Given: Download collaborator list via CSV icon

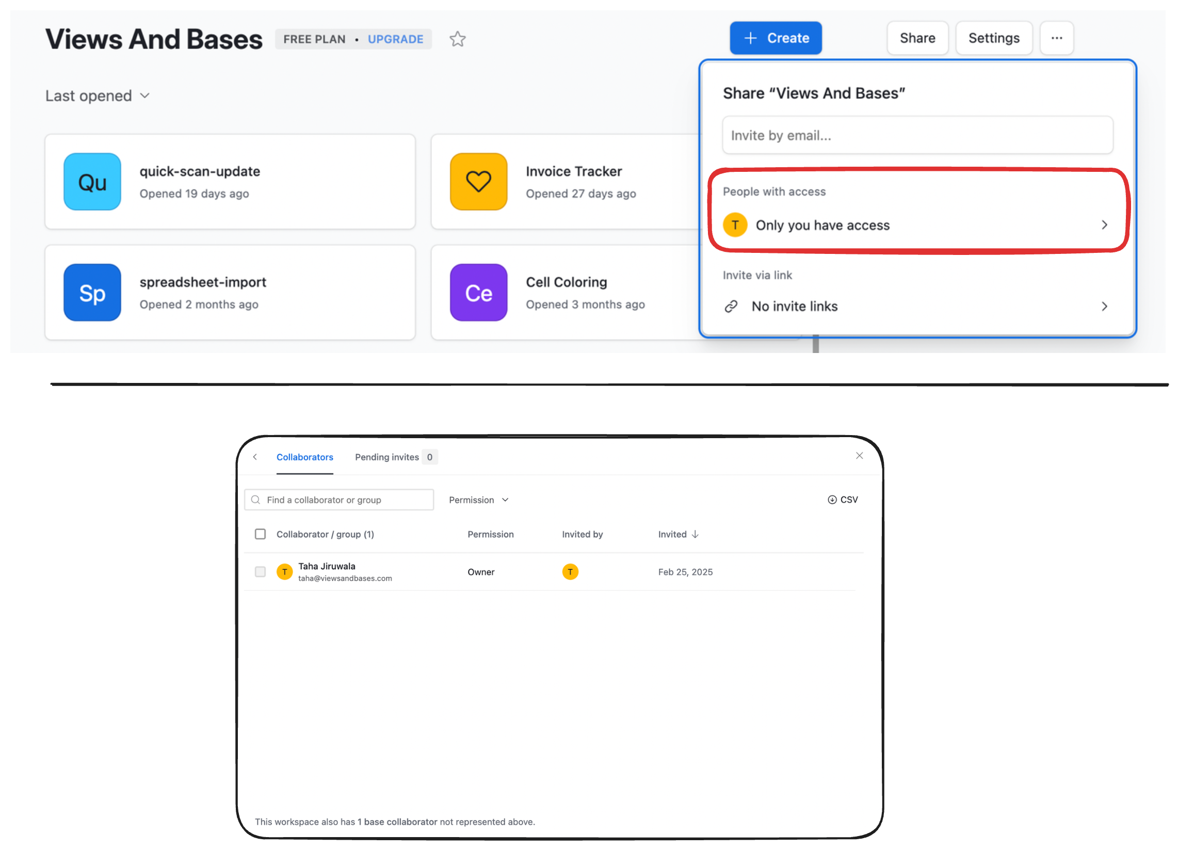Looking at the screenshot, I should coord(833,499).
